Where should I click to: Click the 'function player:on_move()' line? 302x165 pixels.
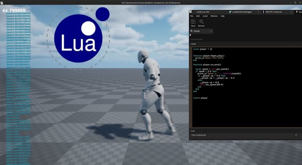coord(207,64)
